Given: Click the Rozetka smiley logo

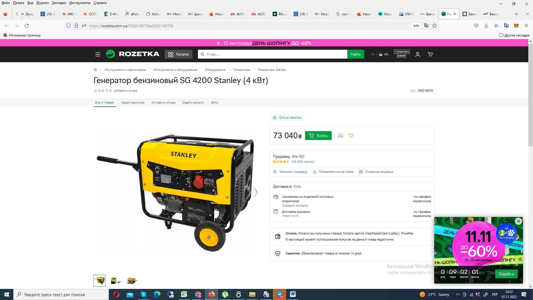Looking at the screenshot, I should pos(110,54).
